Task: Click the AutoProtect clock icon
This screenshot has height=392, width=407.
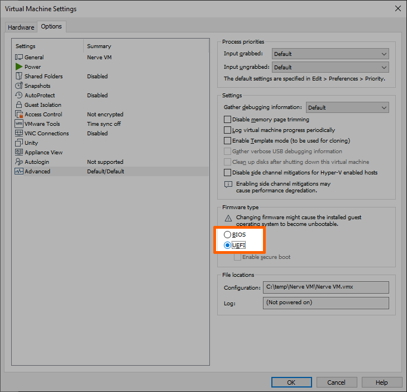Action: coord(19,96)
